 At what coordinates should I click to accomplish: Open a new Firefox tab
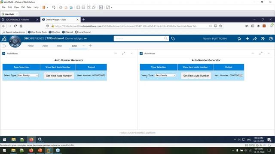coord(84,19)
